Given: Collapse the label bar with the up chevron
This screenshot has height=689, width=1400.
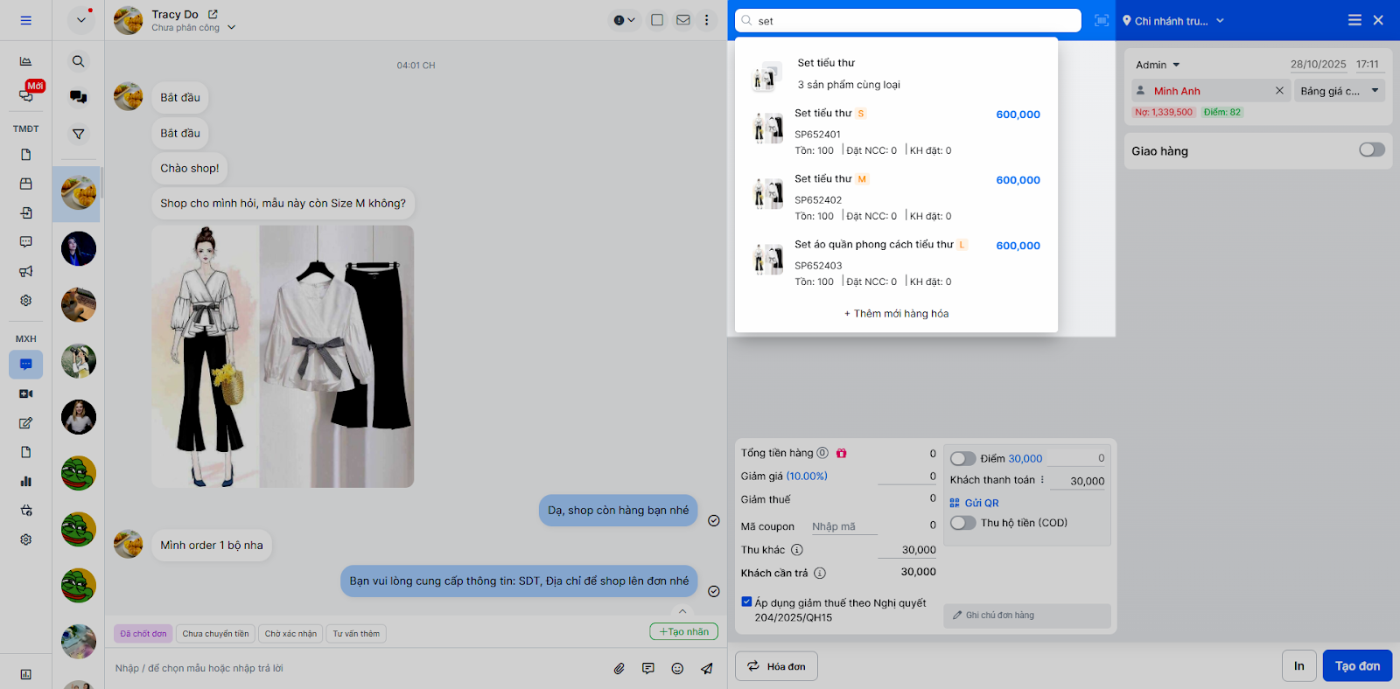Looking at the screenshot, I should [682, 611].
